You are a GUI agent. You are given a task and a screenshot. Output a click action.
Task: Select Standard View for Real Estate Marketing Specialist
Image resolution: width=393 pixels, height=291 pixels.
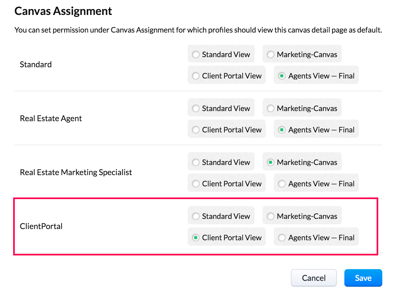pyautogui.click(x=196, y=162)
